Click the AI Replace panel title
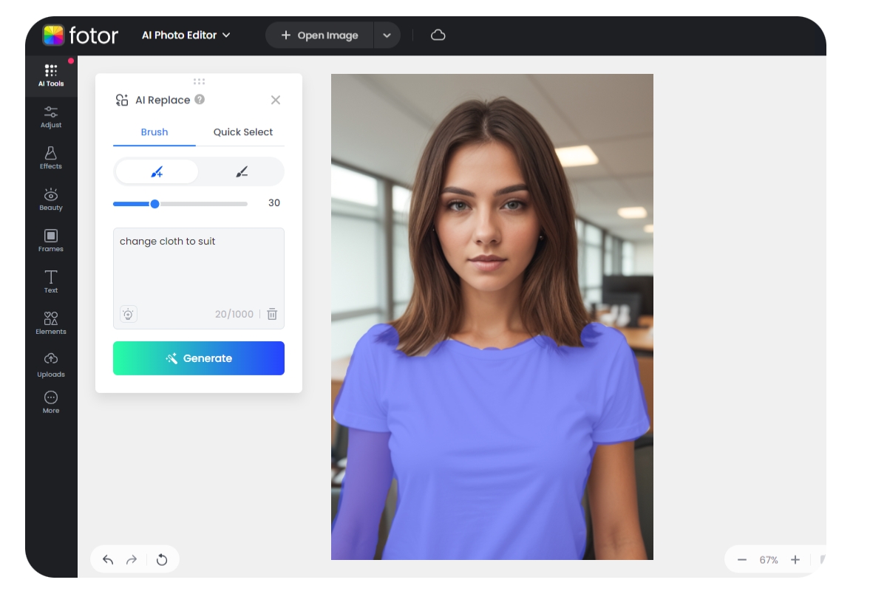Image resolution: width=887 pixels, height=591 pixels. coord(163,100)
